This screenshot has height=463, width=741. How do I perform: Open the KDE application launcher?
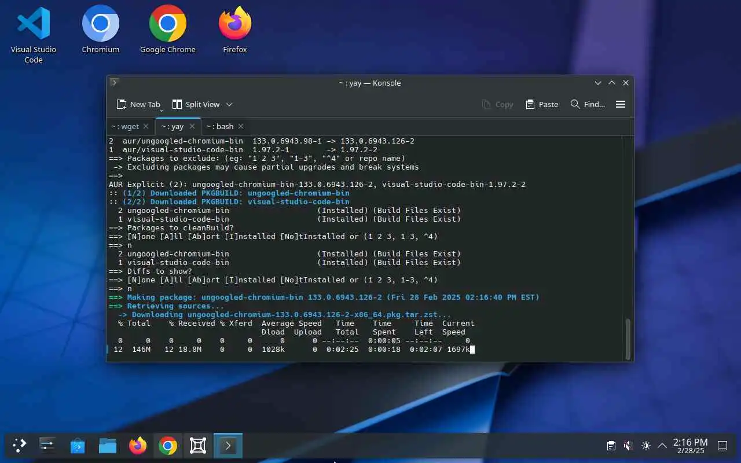[20, 445]
